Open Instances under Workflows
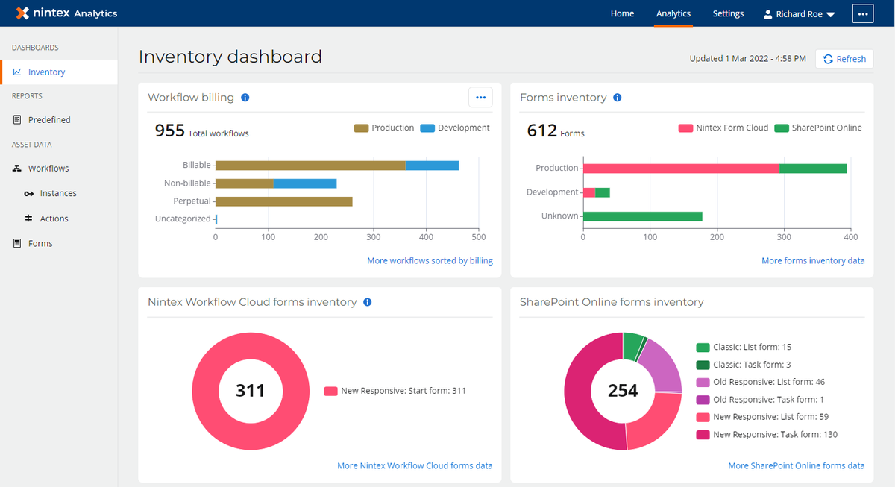This screenshot has height=487, width=895. click(x=58, y=193)
